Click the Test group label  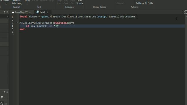(39, 7)
